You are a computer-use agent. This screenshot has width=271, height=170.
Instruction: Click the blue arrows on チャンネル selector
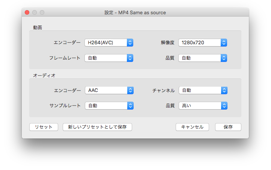click(x=224, y=90)
